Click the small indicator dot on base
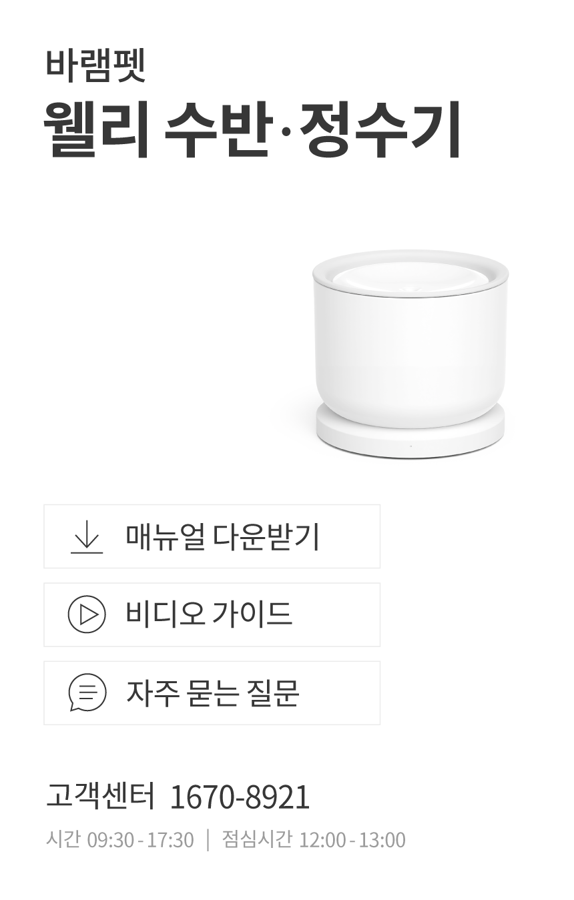Viewport: 574px width, 900px height. coord(410,446)
